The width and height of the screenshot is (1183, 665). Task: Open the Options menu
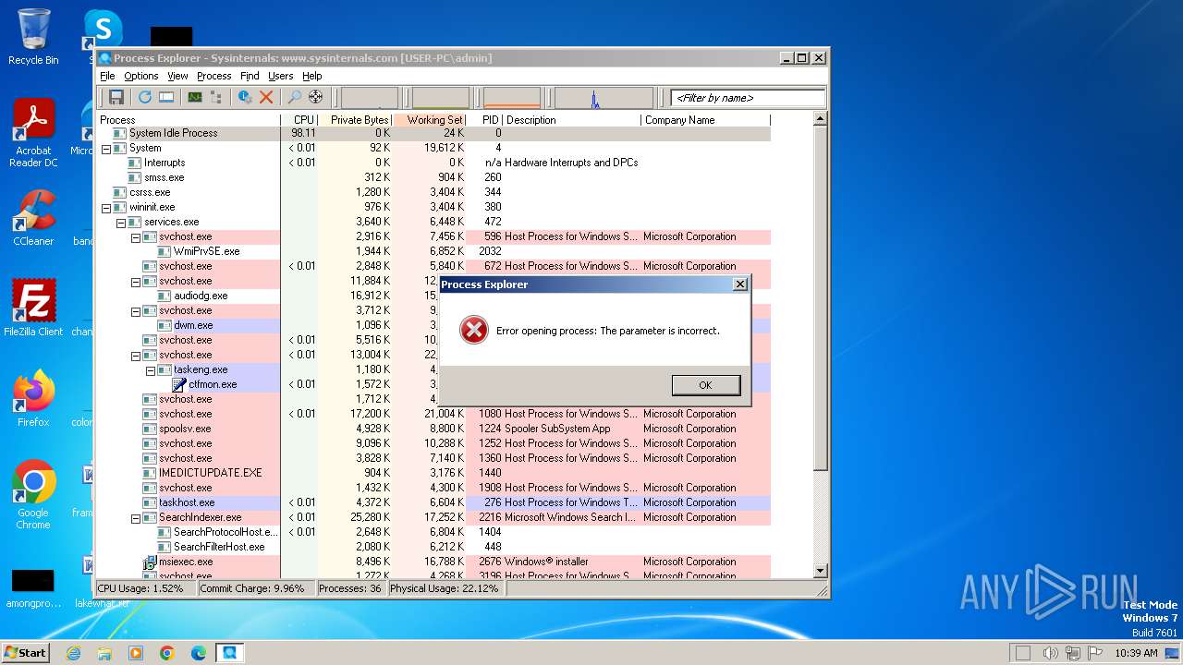141,76
